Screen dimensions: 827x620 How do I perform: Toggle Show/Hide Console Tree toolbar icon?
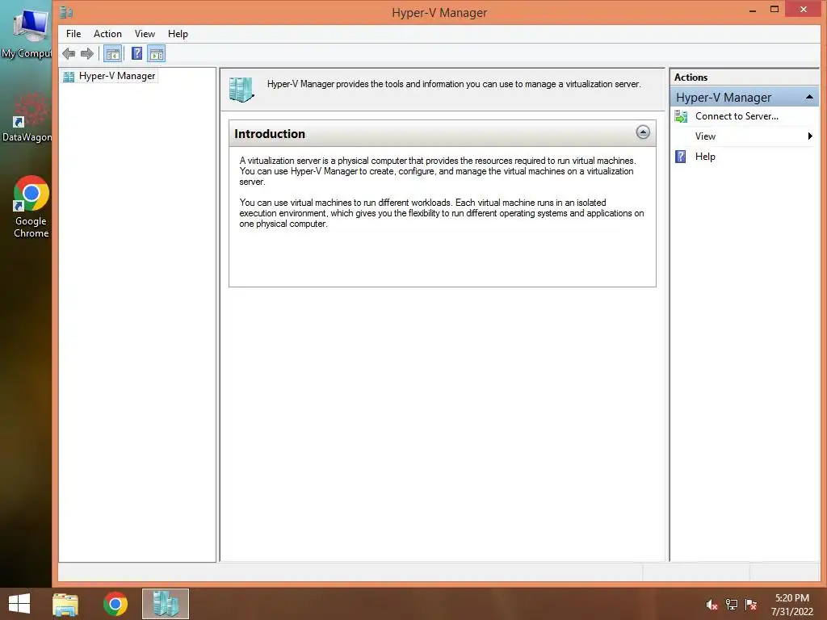112,53
